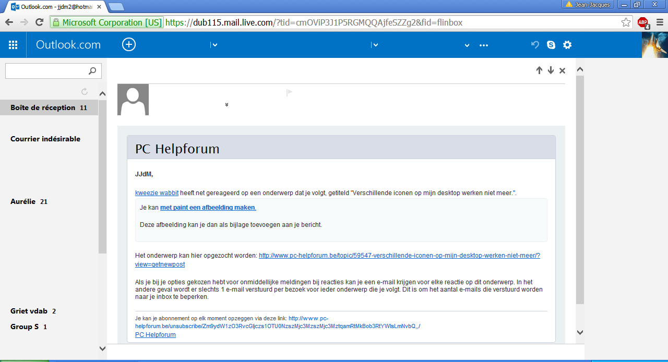668x362 pixels.
Task: Expand sender details double chevron
Action: tap(226, 105)
